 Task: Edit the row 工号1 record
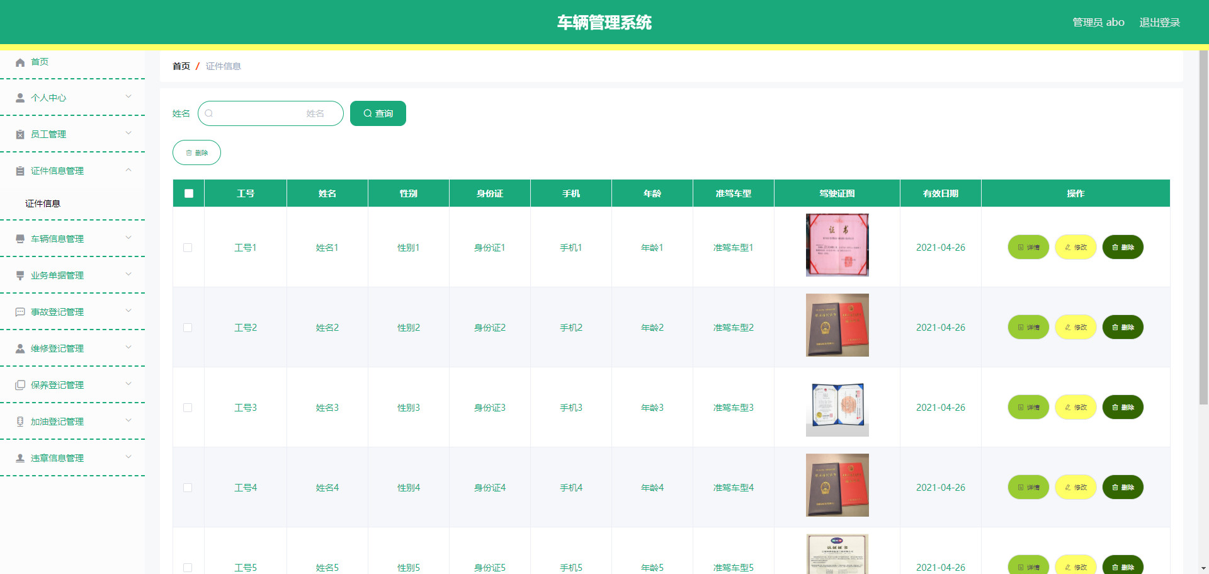[x=1076, y=247]
